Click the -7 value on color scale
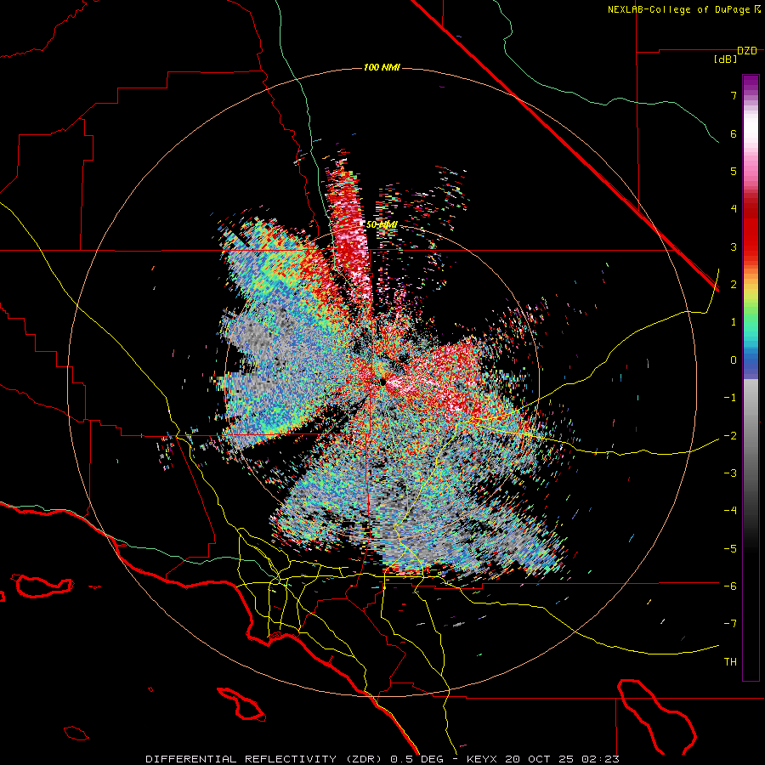 pyautogui.click(x=730, y=624)
